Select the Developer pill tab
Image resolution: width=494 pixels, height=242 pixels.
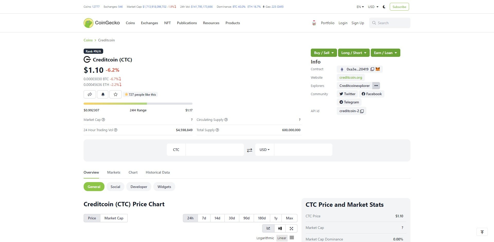139,187
